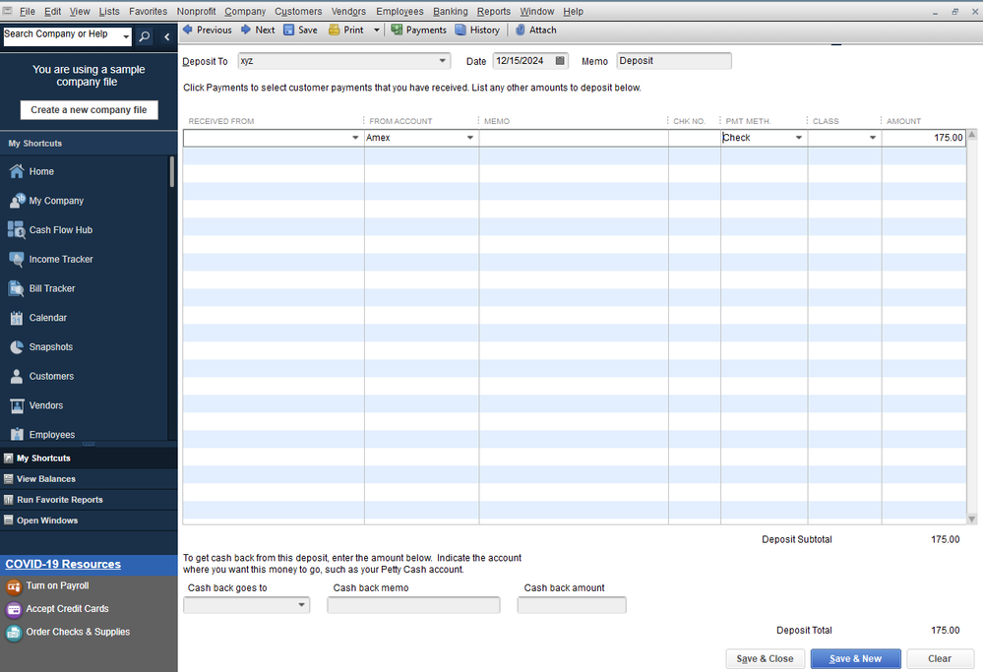Select Run Favorite Reports section
The image size is (983, 672).
[x=89, y=500]
